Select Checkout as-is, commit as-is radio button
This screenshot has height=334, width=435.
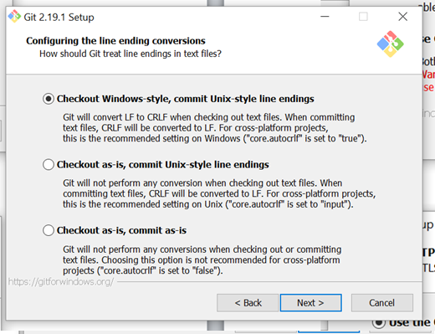tap(49, 230)
